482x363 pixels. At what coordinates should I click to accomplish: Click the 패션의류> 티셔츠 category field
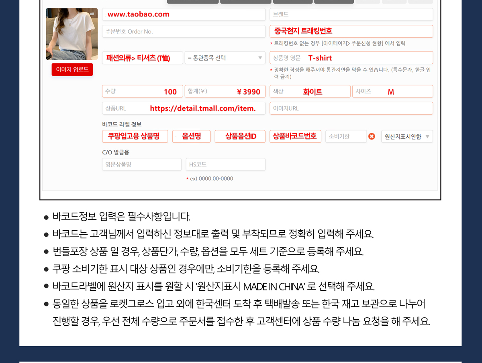click(143, 58)
